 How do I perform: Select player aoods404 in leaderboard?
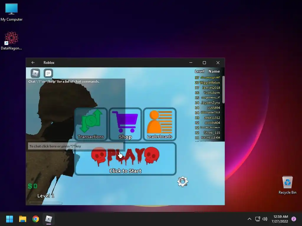(x=212, y=123)
